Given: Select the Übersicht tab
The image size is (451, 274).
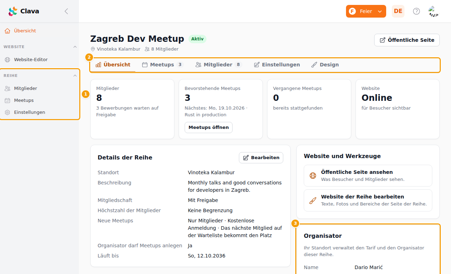Looking at the screenshot, I should (113, 65).
